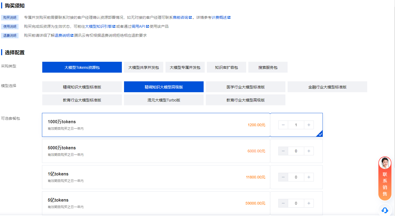This screenshot has height=216, width=395.
Task: Decrease quantity of 1亿tokens package
Action: 283,177
